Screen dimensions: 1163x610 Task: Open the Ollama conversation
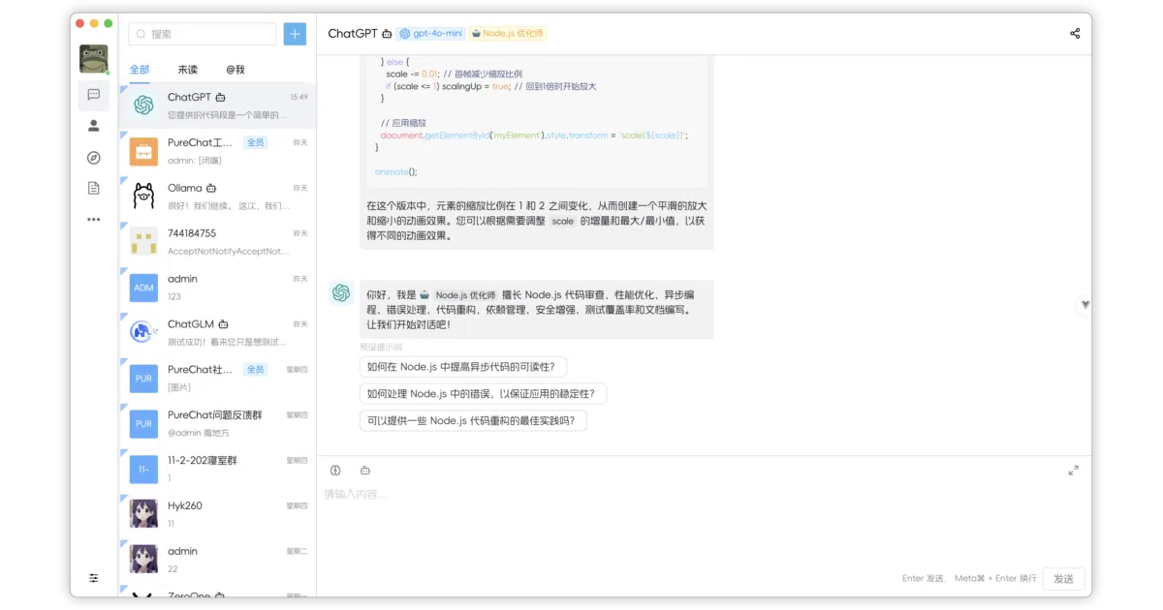click(x=217, y=197)
